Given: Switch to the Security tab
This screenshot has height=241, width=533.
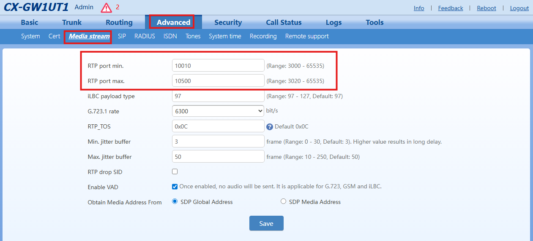Looking at the screenshot, I should click(228, 22).
